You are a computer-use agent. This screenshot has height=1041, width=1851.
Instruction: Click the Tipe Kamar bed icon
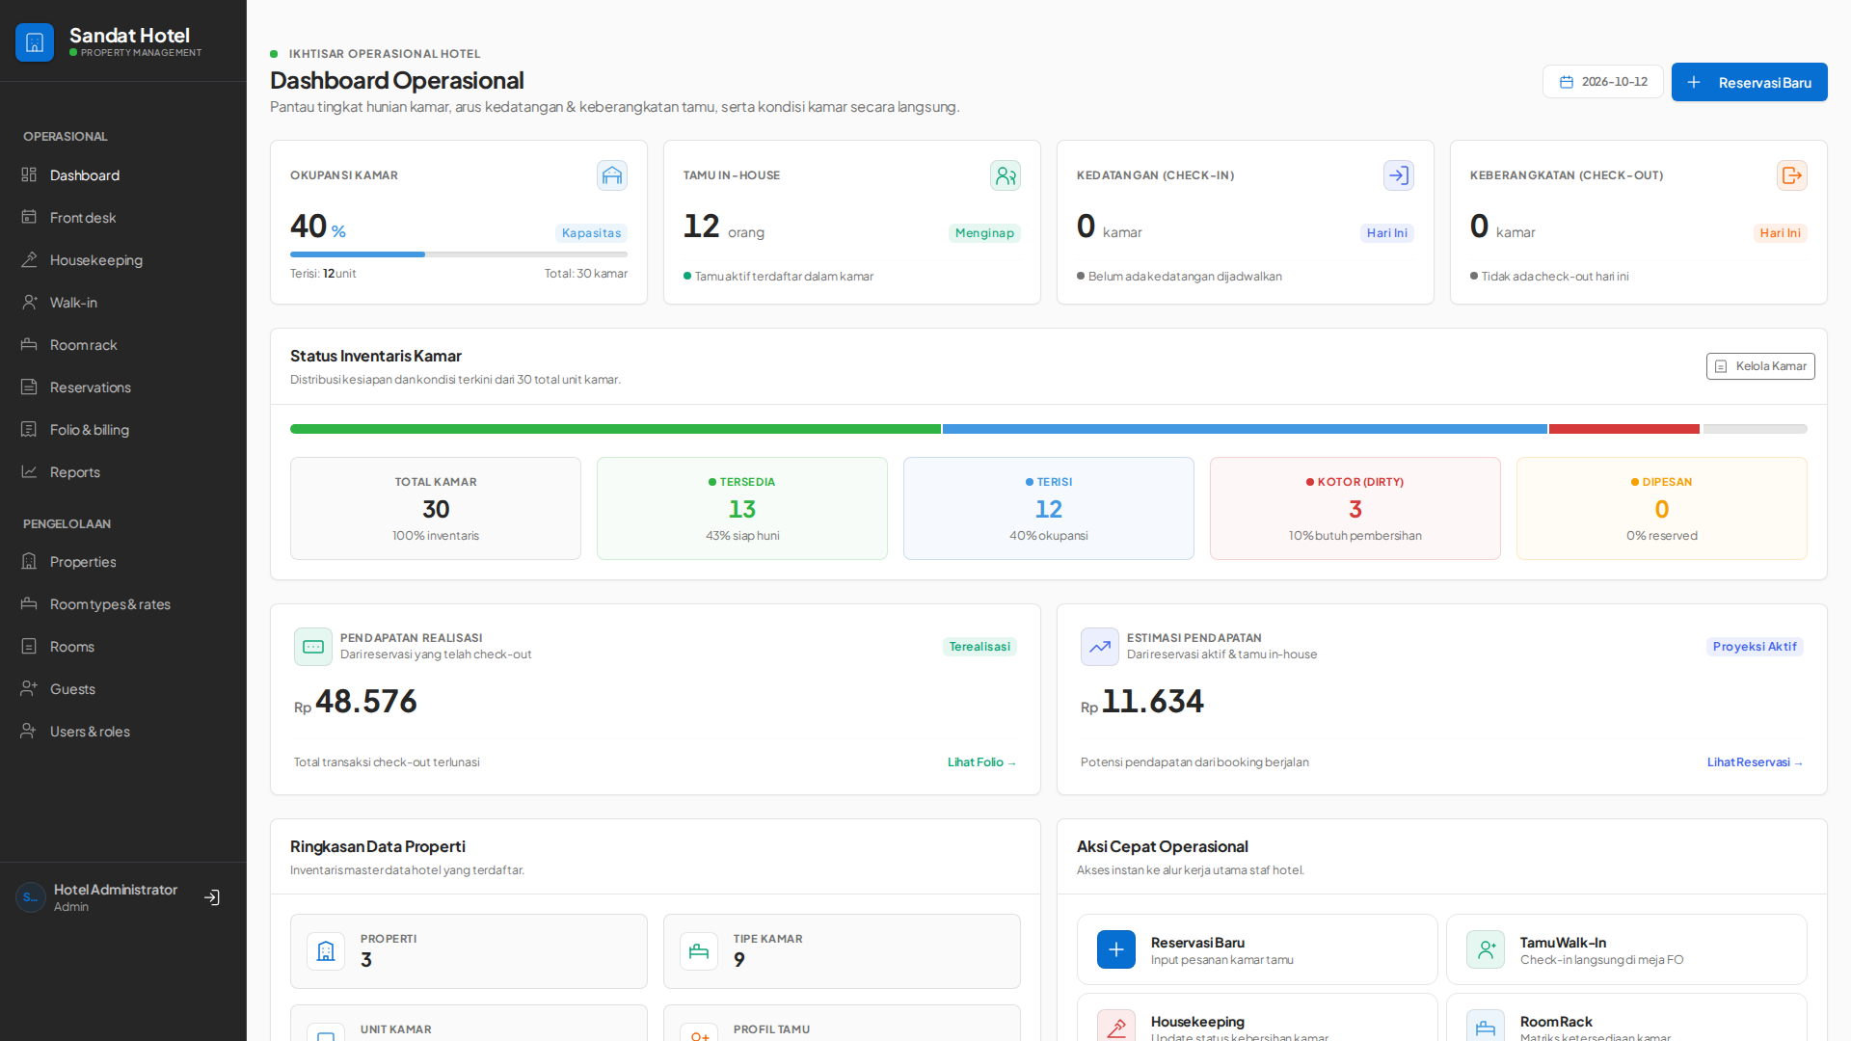coord(699,951)
